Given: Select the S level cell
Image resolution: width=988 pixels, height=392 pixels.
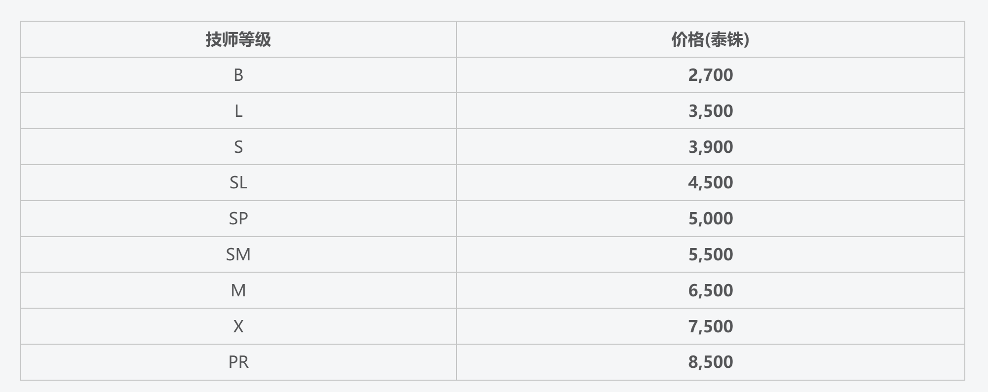Looking at the screenshot, I should [238, 147].
